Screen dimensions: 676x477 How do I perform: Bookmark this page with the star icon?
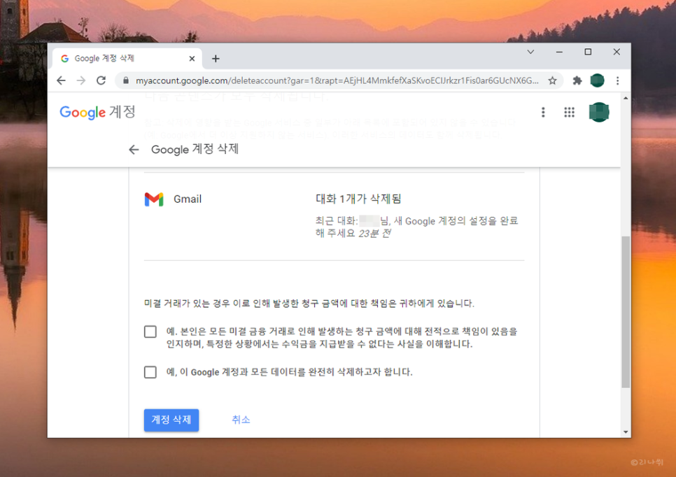553,80
